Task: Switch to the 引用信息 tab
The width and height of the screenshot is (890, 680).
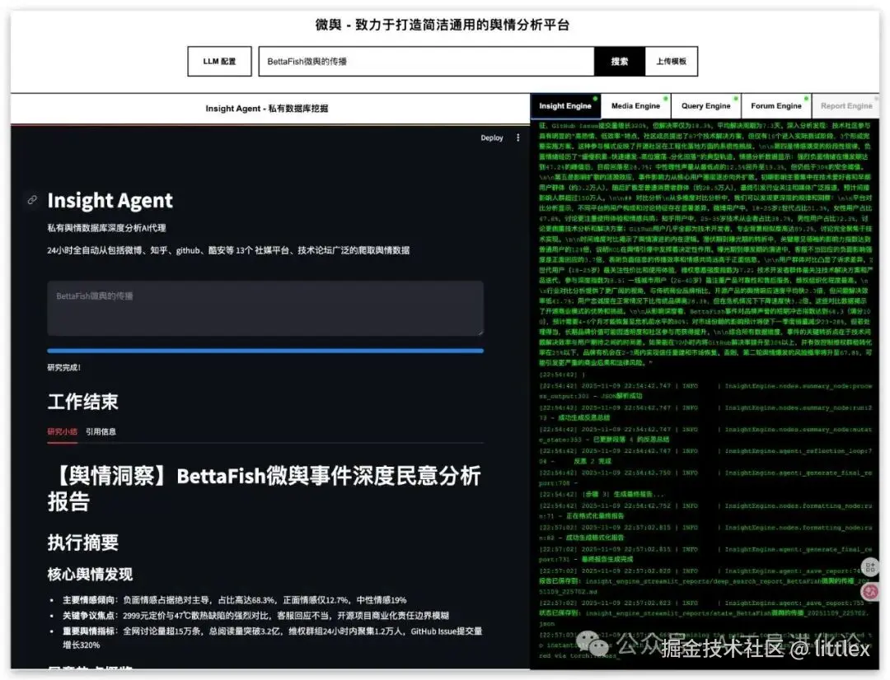Action: pos(102,431)
